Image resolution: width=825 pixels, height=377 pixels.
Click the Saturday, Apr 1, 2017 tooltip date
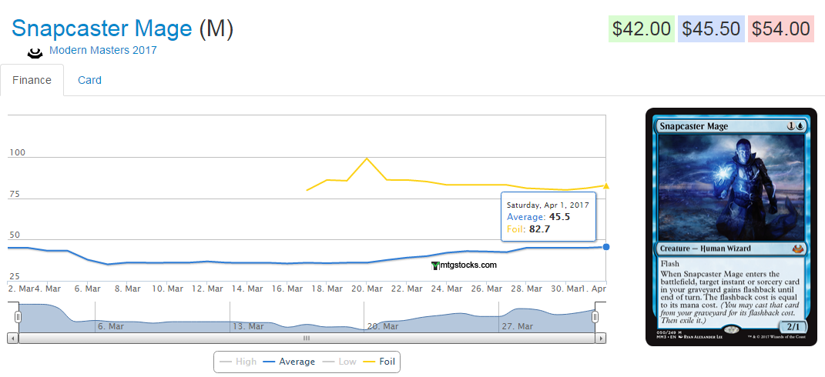pos(548,205)
